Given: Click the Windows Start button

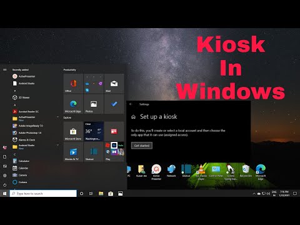Looking at the screenshot, I should tap(4, 194).
